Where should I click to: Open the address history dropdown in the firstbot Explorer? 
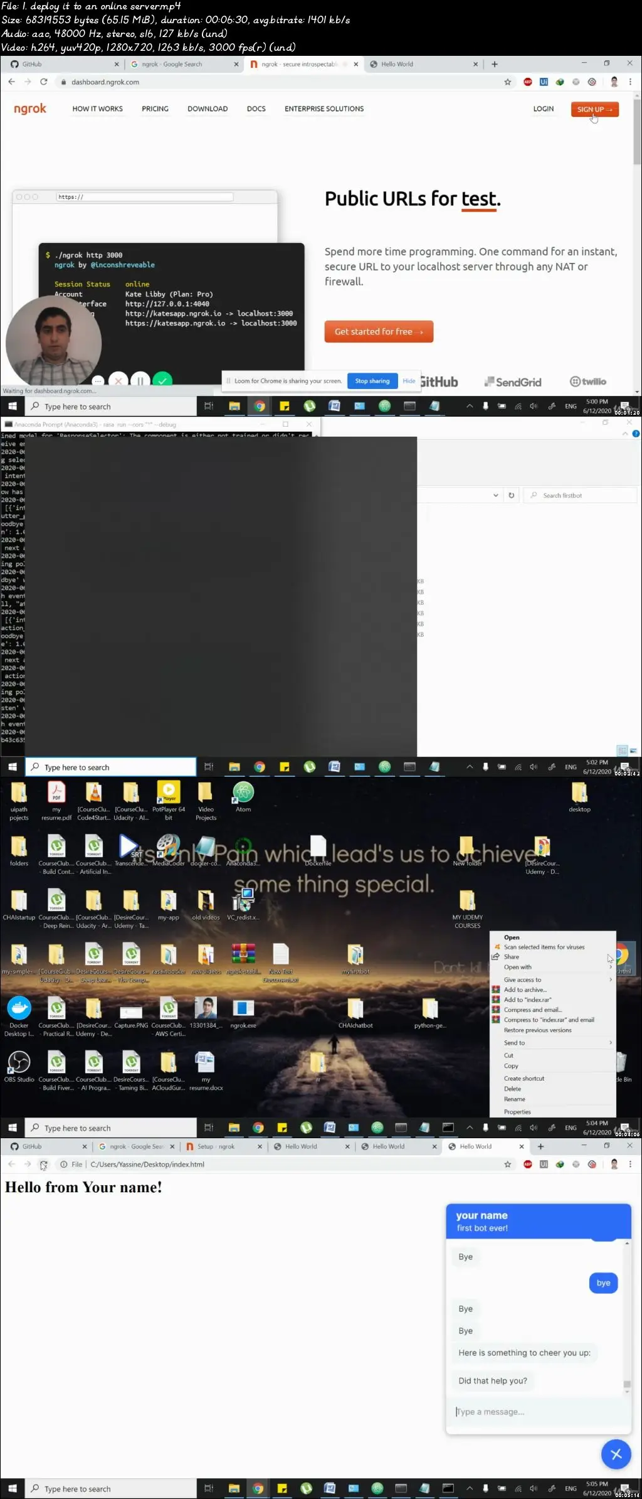[x=495, y=495]
